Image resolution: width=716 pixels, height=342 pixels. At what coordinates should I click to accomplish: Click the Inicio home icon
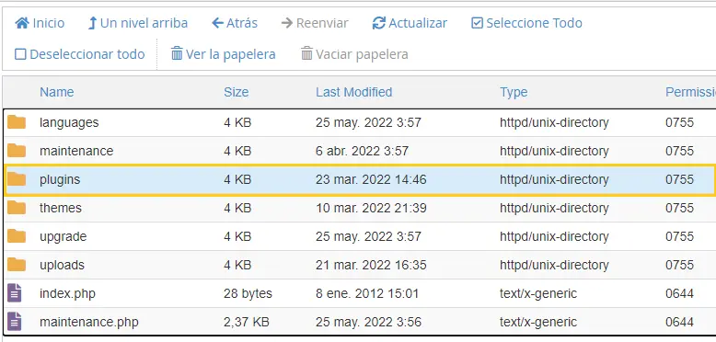[22, 23]
